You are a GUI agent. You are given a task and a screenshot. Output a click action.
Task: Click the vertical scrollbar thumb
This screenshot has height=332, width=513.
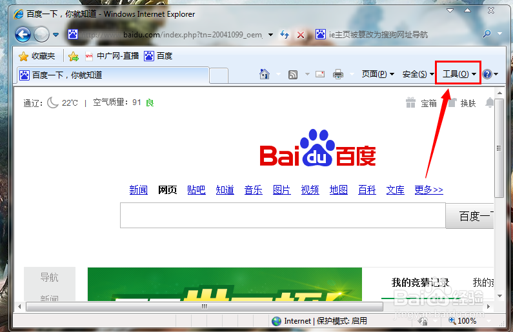tap(499, 148)
